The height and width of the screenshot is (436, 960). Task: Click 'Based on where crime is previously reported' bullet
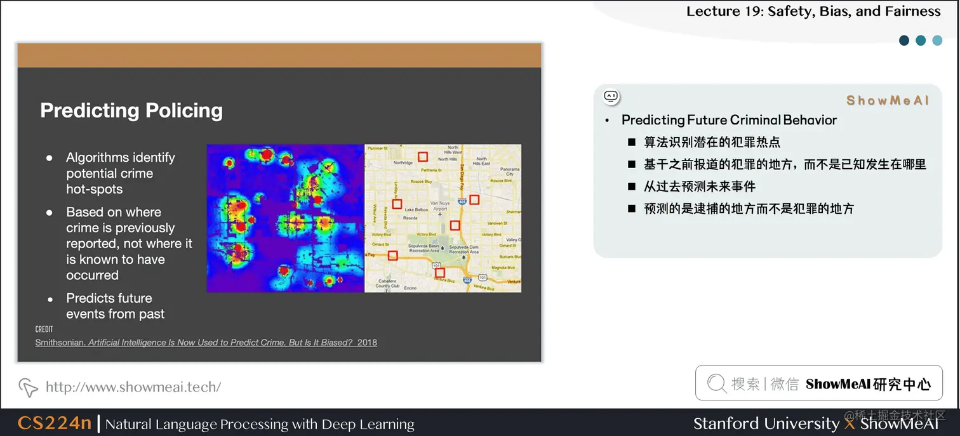[129, 244]
